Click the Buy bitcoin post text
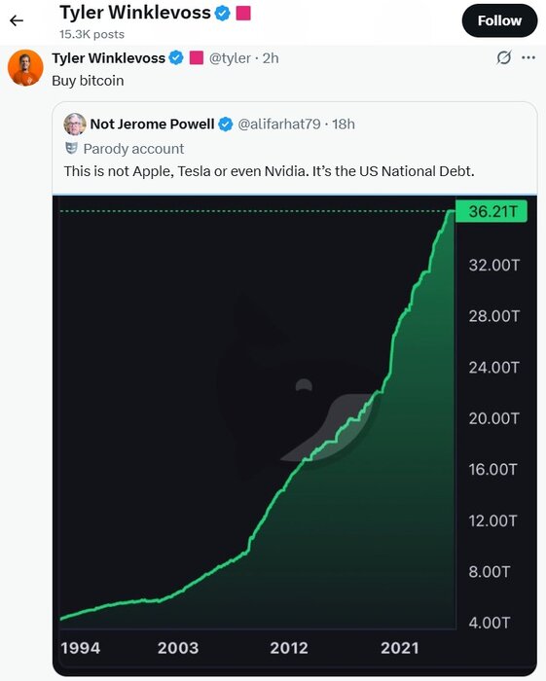The width and height of the screenshot is (546, 681). point(88,81)
